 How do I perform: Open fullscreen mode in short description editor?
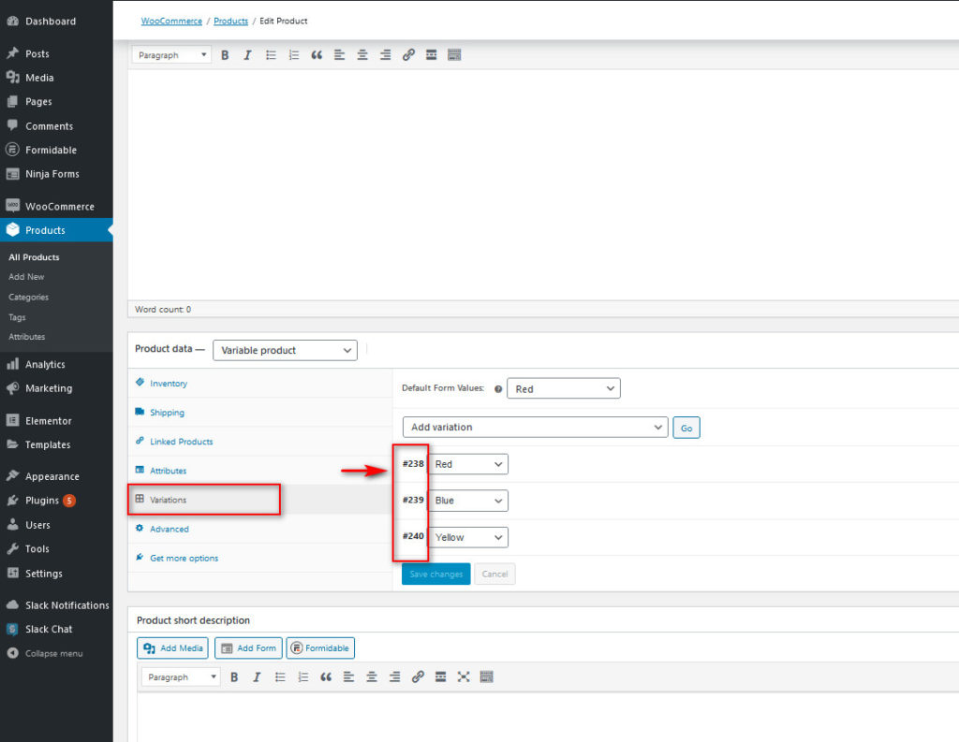point(464,677)
